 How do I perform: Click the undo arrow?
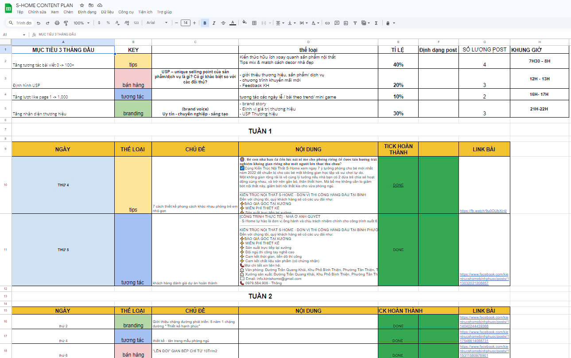39,23
